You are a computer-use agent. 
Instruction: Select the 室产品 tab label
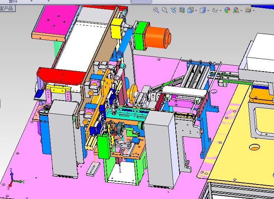point(6,8)
